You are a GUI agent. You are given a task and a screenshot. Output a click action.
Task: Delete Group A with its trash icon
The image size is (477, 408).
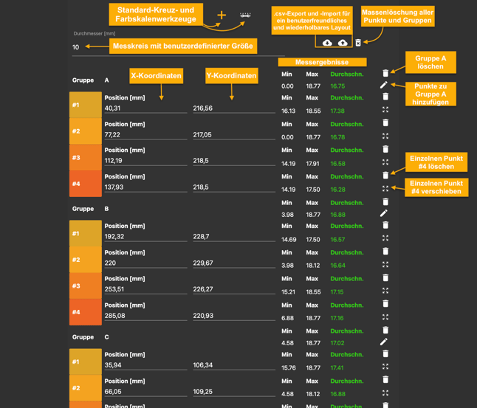(x=385, y=73)
